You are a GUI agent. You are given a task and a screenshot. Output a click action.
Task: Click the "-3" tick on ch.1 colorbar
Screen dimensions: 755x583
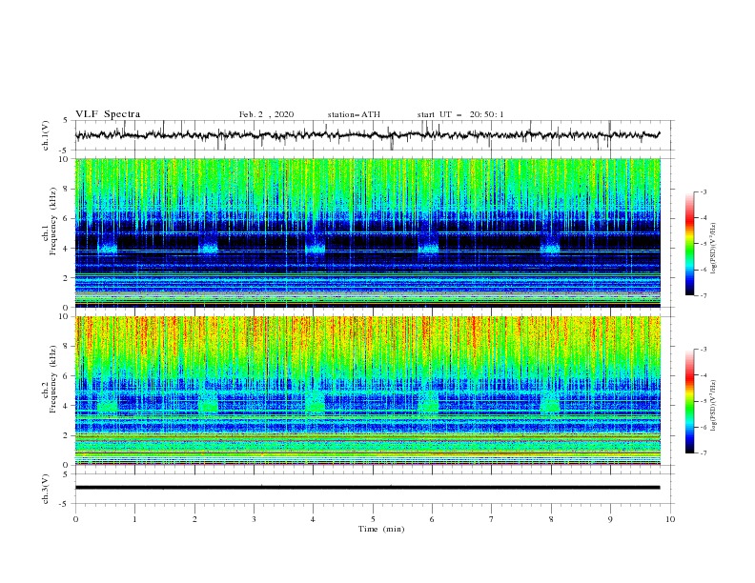pyautogui.click(x=703, y=191)
